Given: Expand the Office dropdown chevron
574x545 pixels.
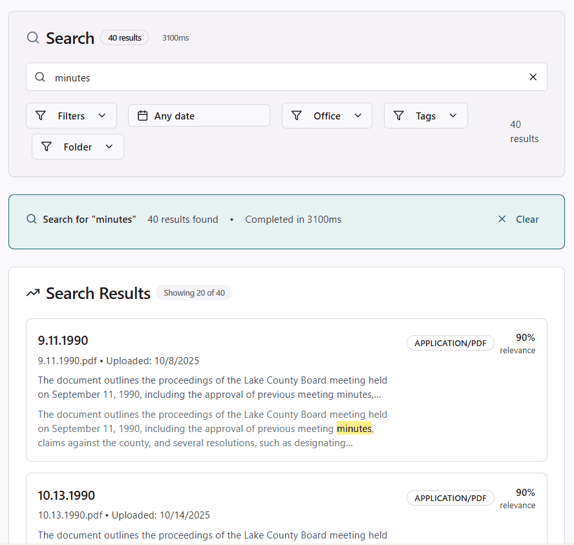Looking at the screenshot, I should [358, 116].
